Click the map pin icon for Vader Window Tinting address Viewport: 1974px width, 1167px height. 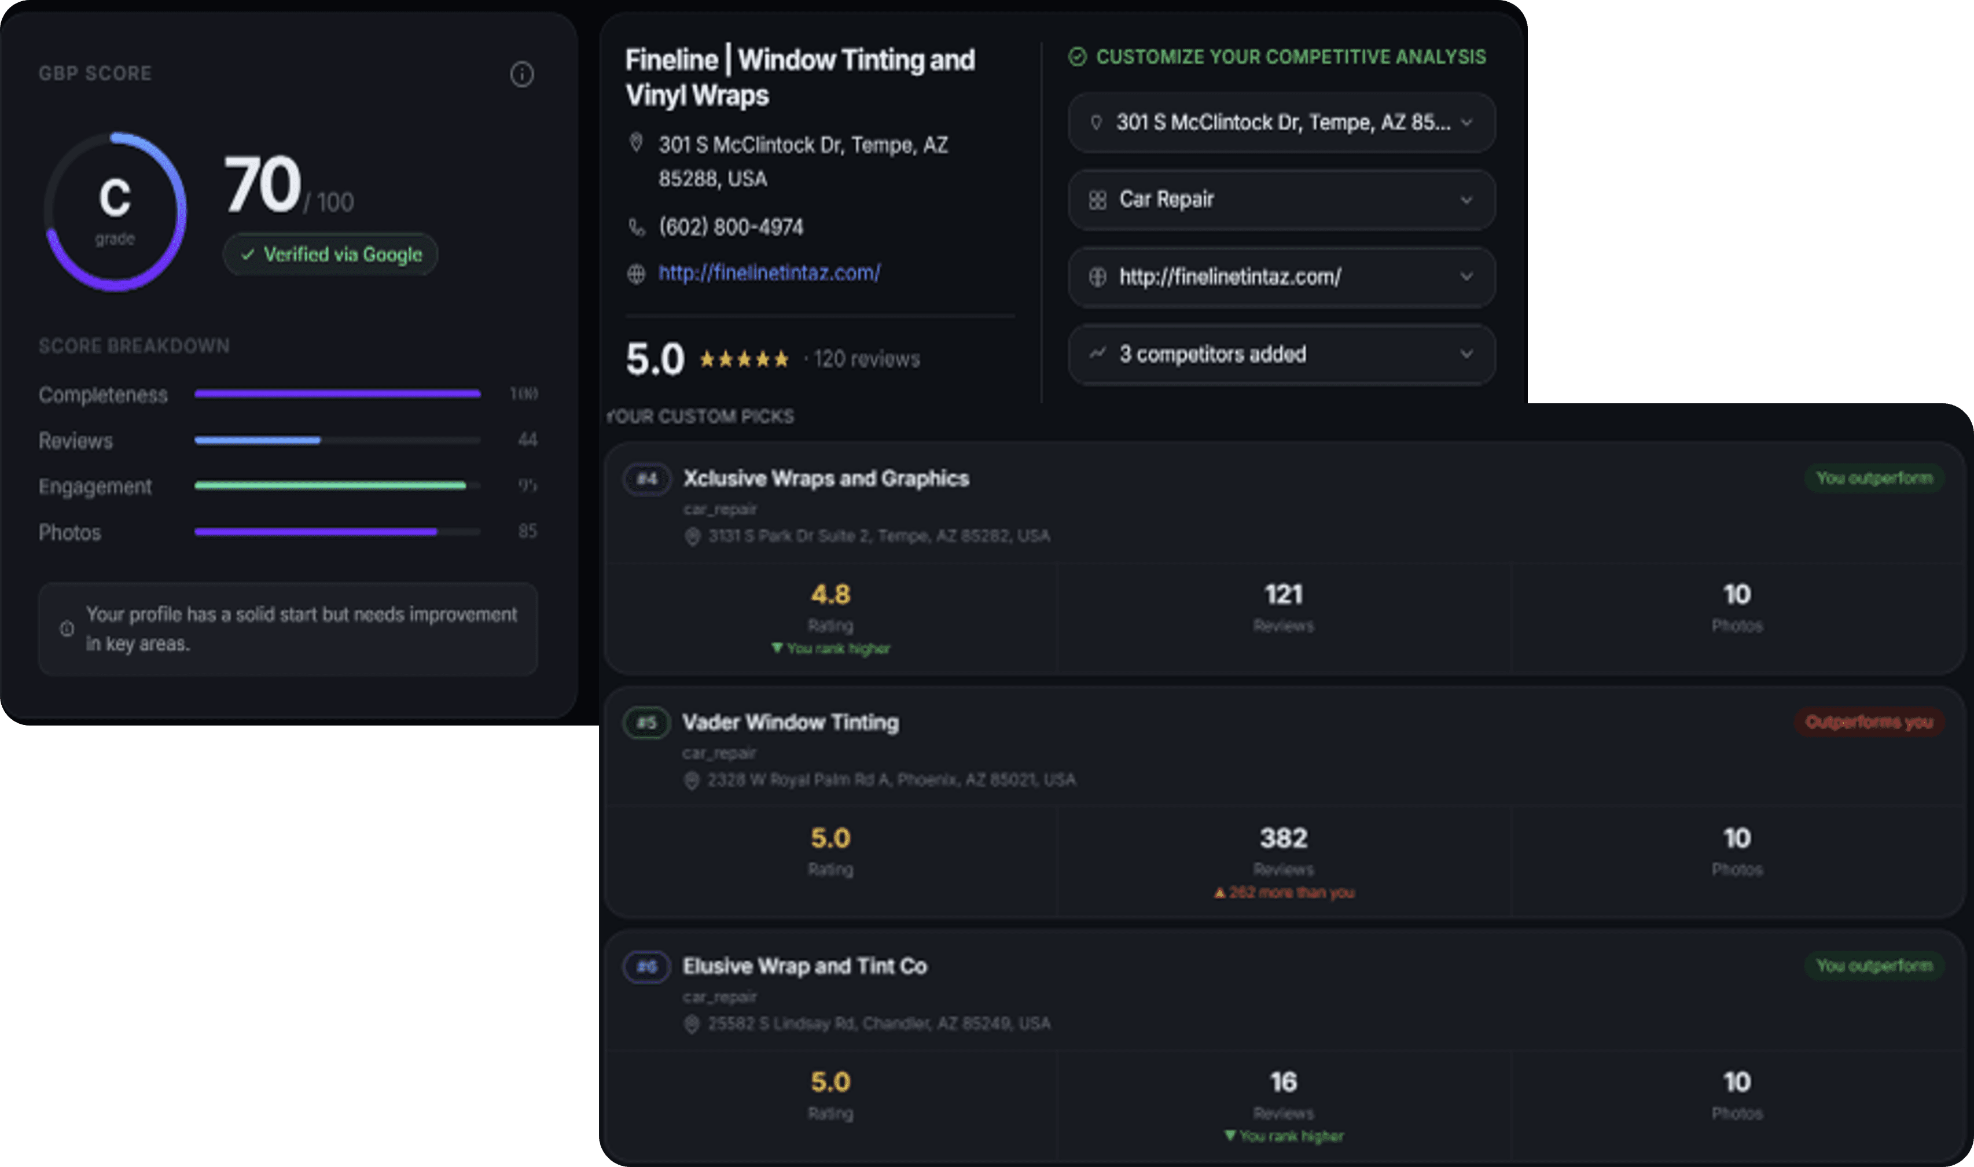692,780
